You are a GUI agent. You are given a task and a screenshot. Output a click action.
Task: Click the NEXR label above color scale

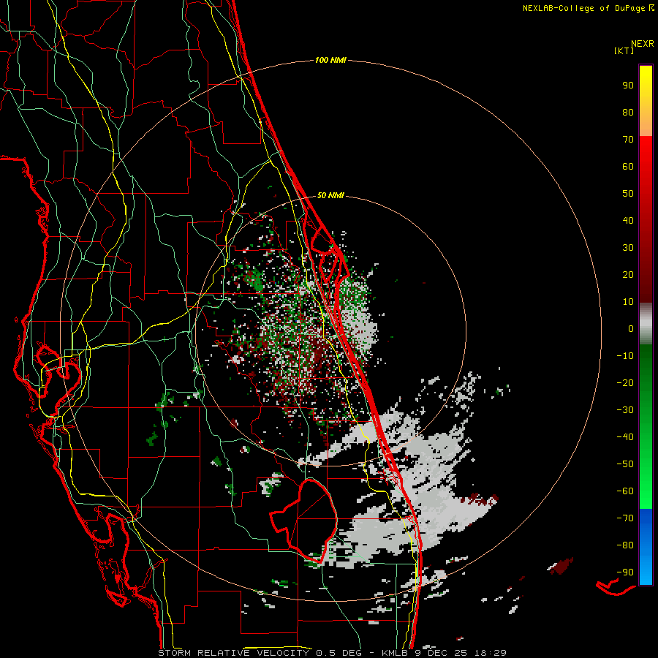[643, 44]
